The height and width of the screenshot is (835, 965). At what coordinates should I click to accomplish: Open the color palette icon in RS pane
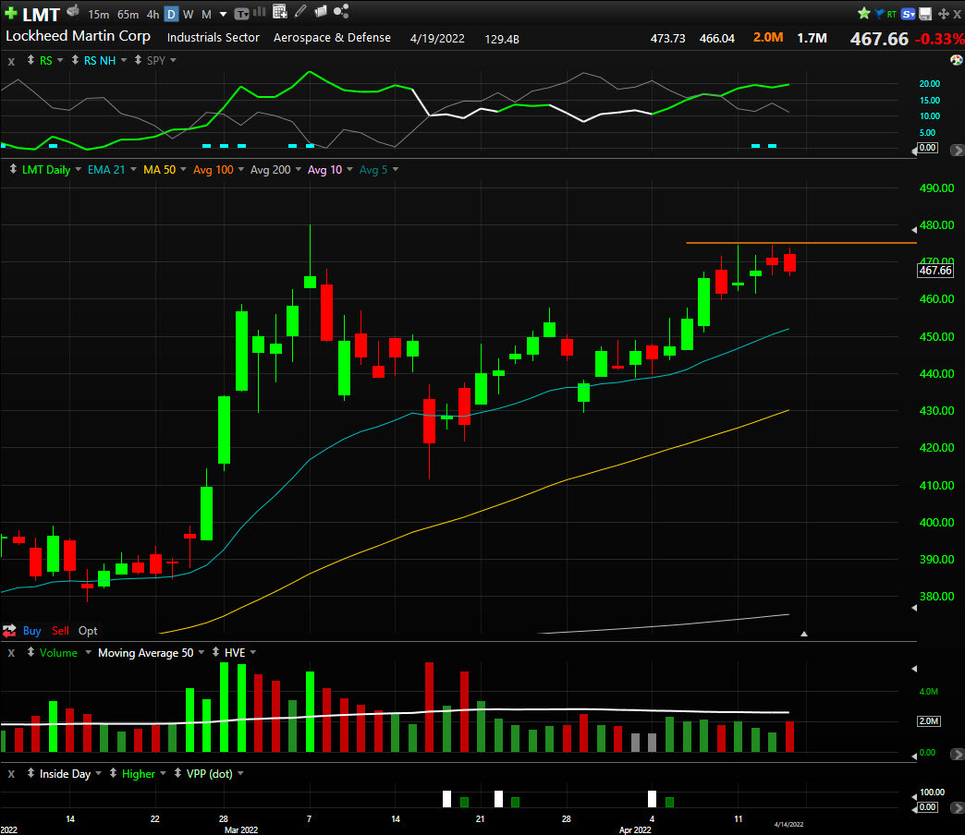957,60
